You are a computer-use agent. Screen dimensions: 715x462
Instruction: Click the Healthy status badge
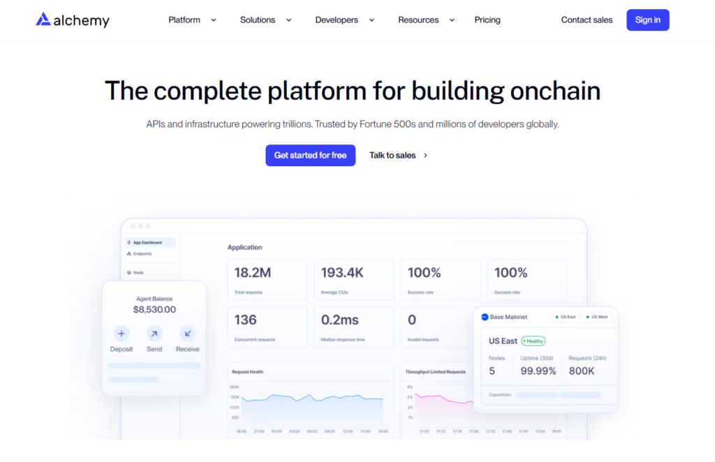pyautogui.click(x=533, y=341)
